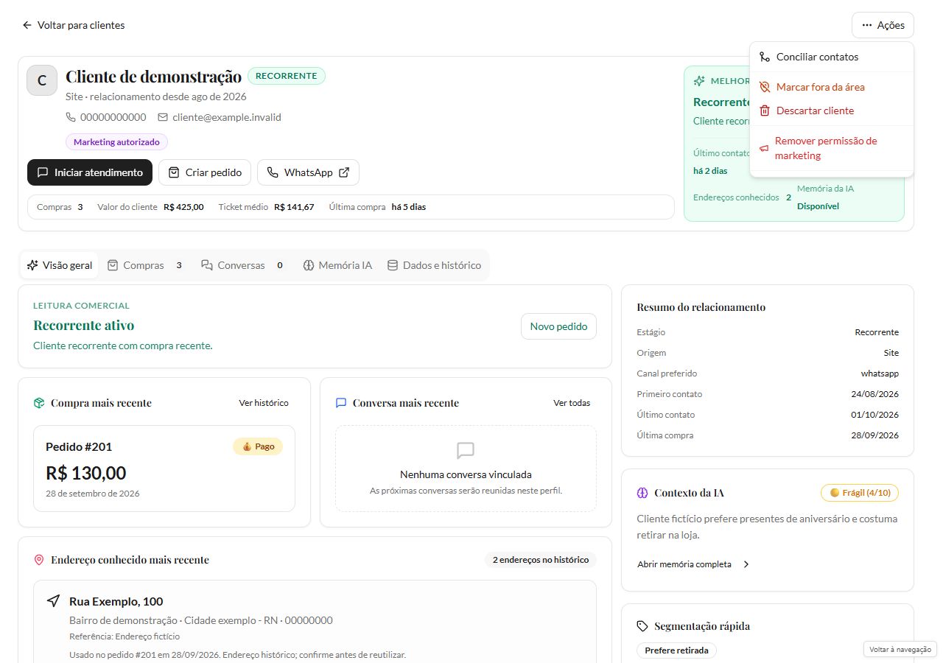This screenshot has width=943, height=663.
Task: Click the package icon beside Compra mais recente
Action: coord(39,403)
